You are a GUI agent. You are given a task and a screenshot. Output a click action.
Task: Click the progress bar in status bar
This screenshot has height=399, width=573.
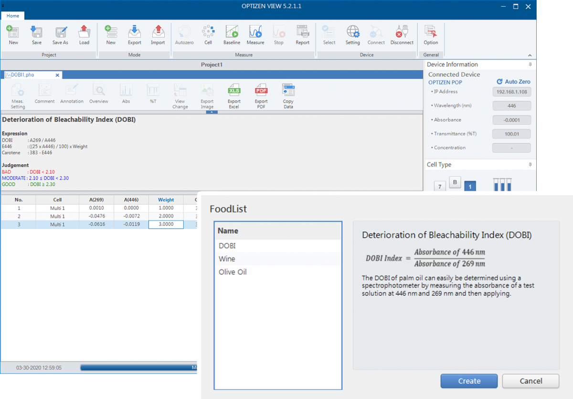(x=139, y=367)
